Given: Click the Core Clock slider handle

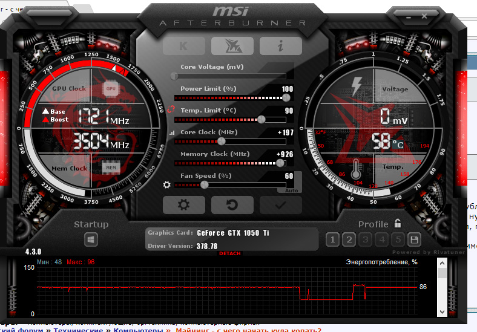Looking at the screenshot, I should pyautogui.click(x=222, y=142).
